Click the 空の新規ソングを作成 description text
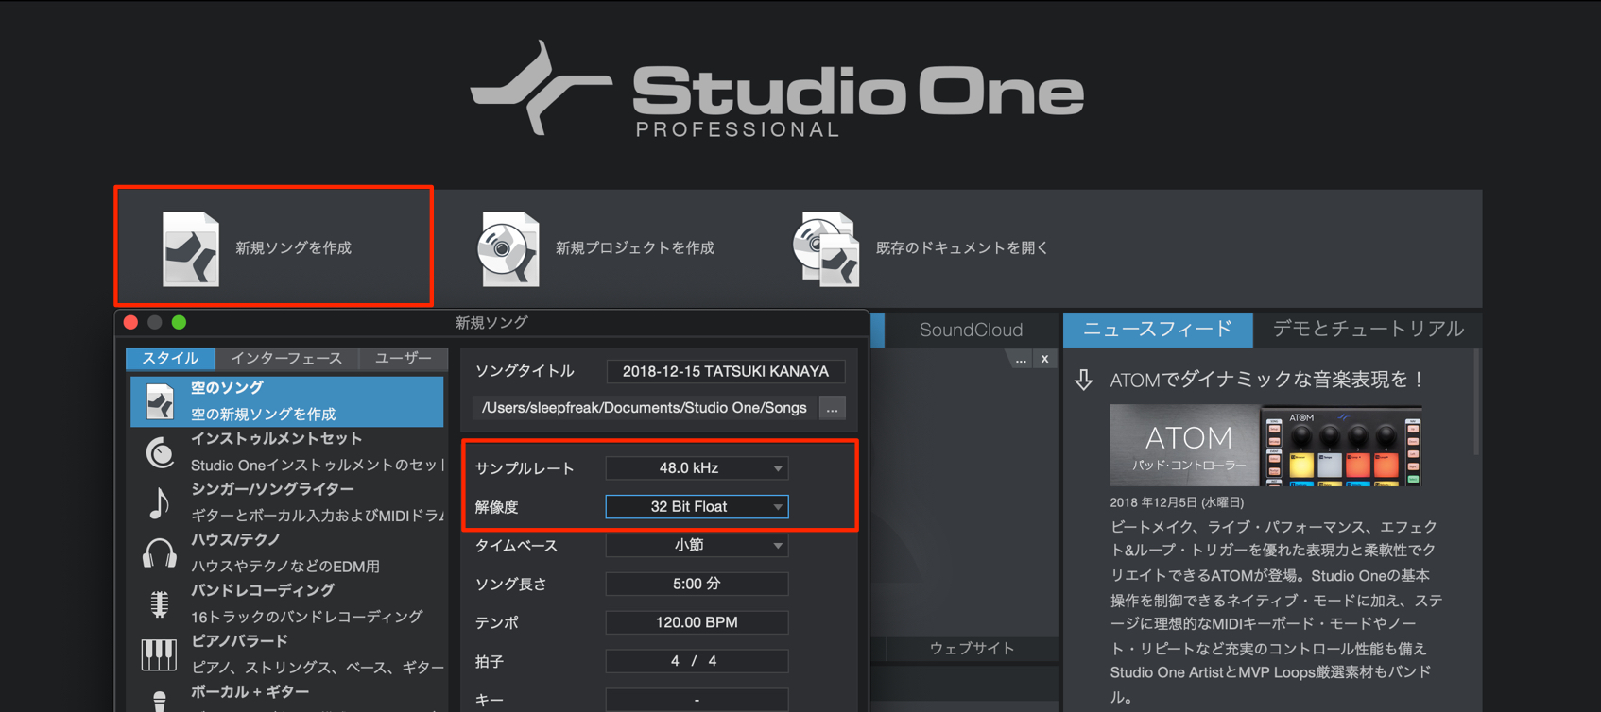 (x=263, y=415)
